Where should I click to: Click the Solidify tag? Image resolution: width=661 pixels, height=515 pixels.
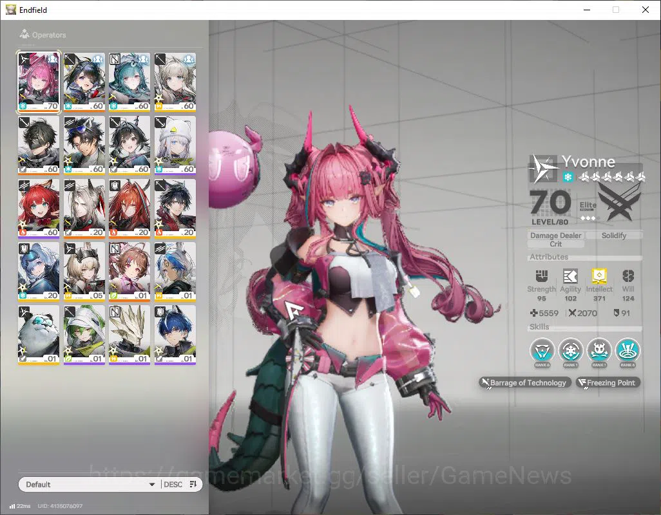[x=614, y=236]
